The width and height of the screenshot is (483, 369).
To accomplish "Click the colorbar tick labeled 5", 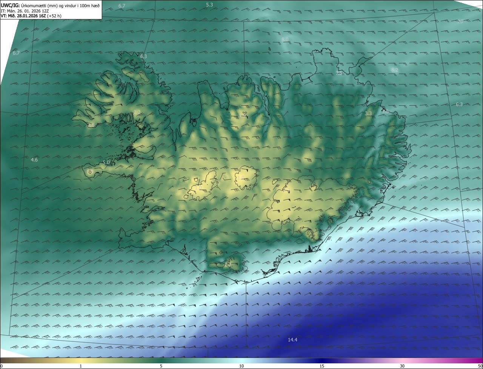I will [x=161, y=366].
